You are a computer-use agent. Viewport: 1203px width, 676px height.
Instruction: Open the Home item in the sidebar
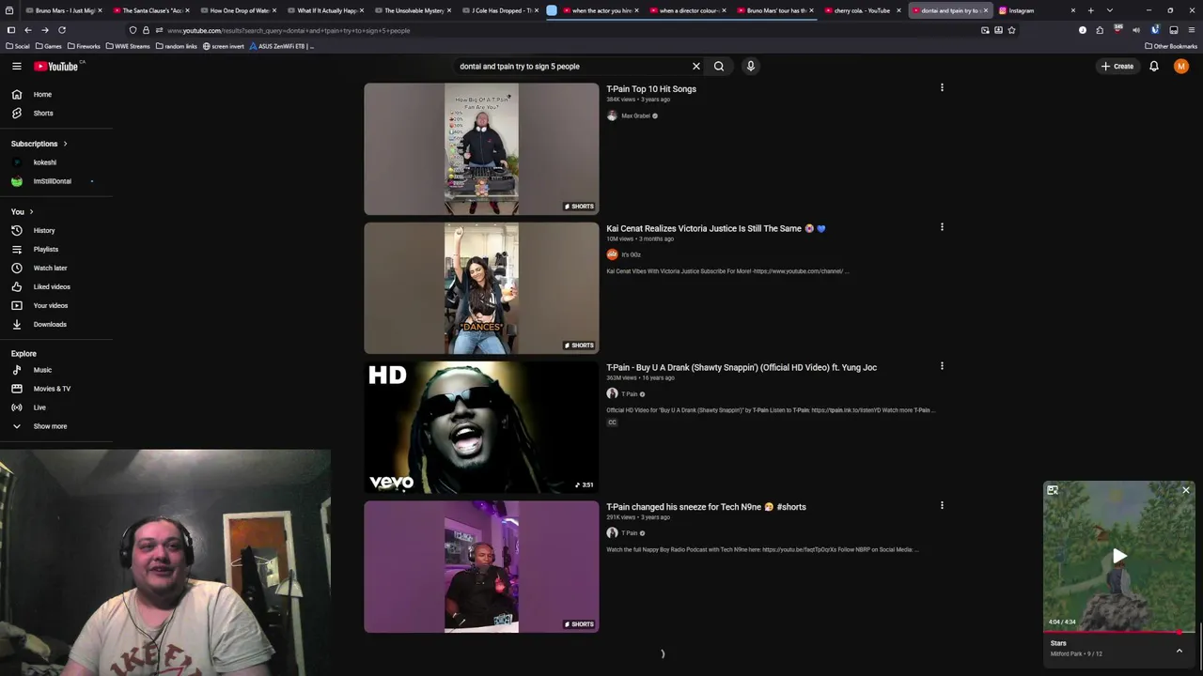(x=56, y=94)
